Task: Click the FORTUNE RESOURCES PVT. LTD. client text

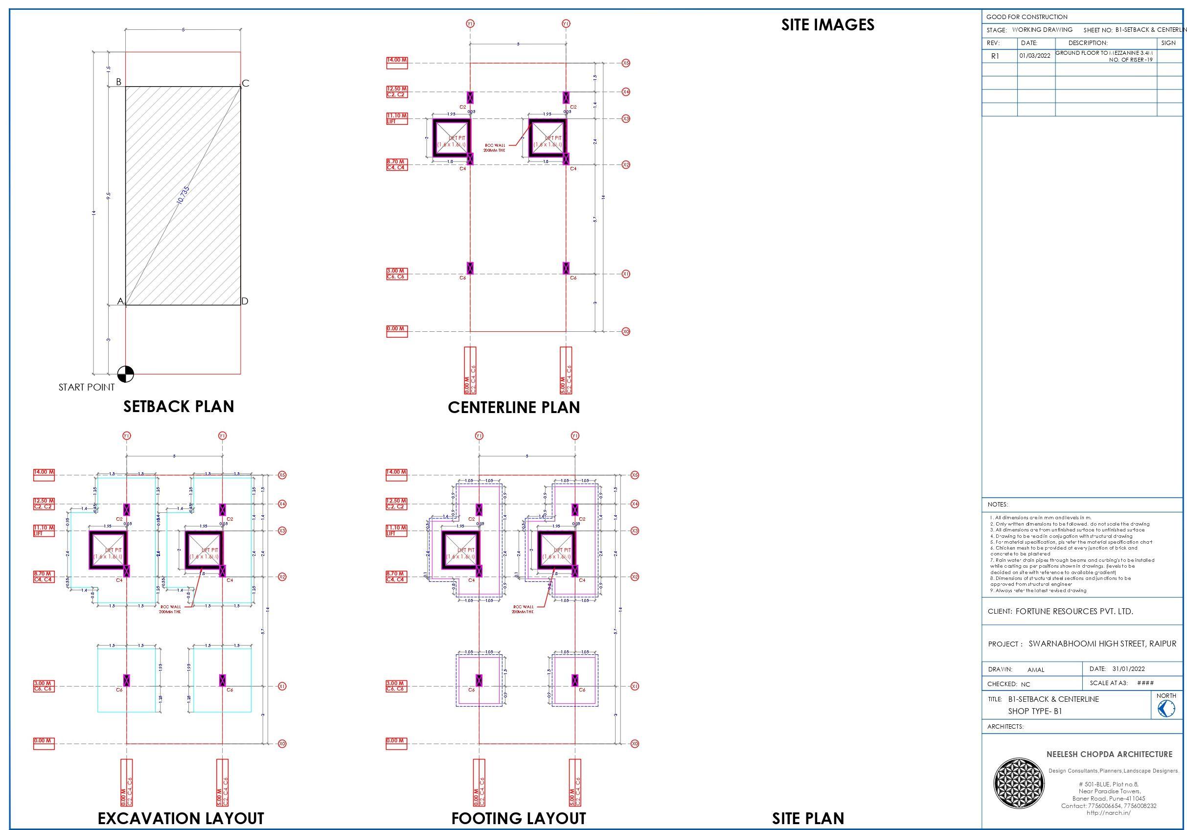Action: point(1074,611)
